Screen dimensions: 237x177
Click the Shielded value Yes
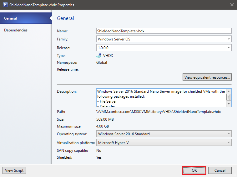click(99, 157)
